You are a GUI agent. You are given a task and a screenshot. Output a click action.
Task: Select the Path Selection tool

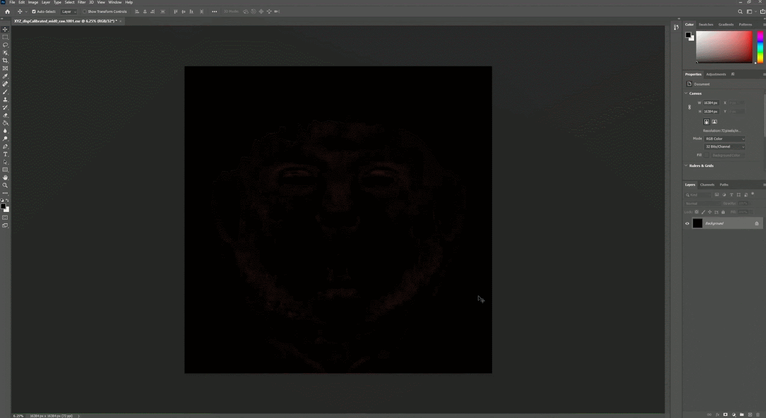(x=5, y=162)
